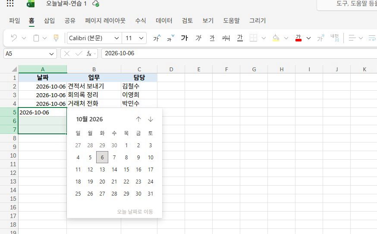Open the Name Box A5 dropdown
The image size is (377, 234).
pyautogui.click(x=51, y=54)
